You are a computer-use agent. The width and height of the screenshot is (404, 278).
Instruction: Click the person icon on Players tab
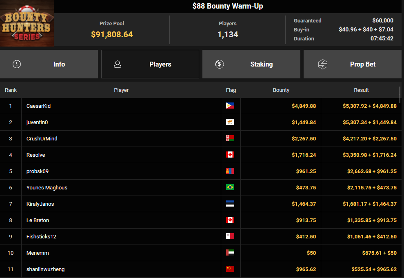[x=118, y=64]
